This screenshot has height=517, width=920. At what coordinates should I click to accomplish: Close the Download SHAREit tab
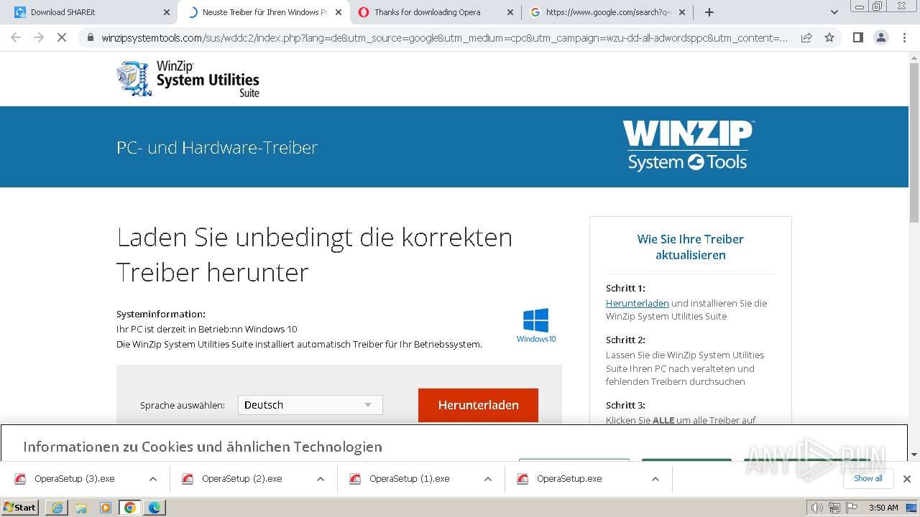pos(166,12)
